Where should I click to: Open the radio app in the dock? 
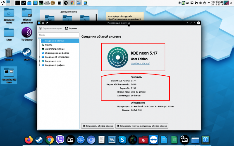click(x=70, y=140)
